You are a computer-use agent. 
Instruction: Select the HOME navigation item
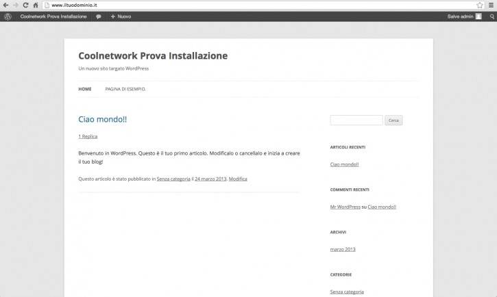[x=85, y=89]
